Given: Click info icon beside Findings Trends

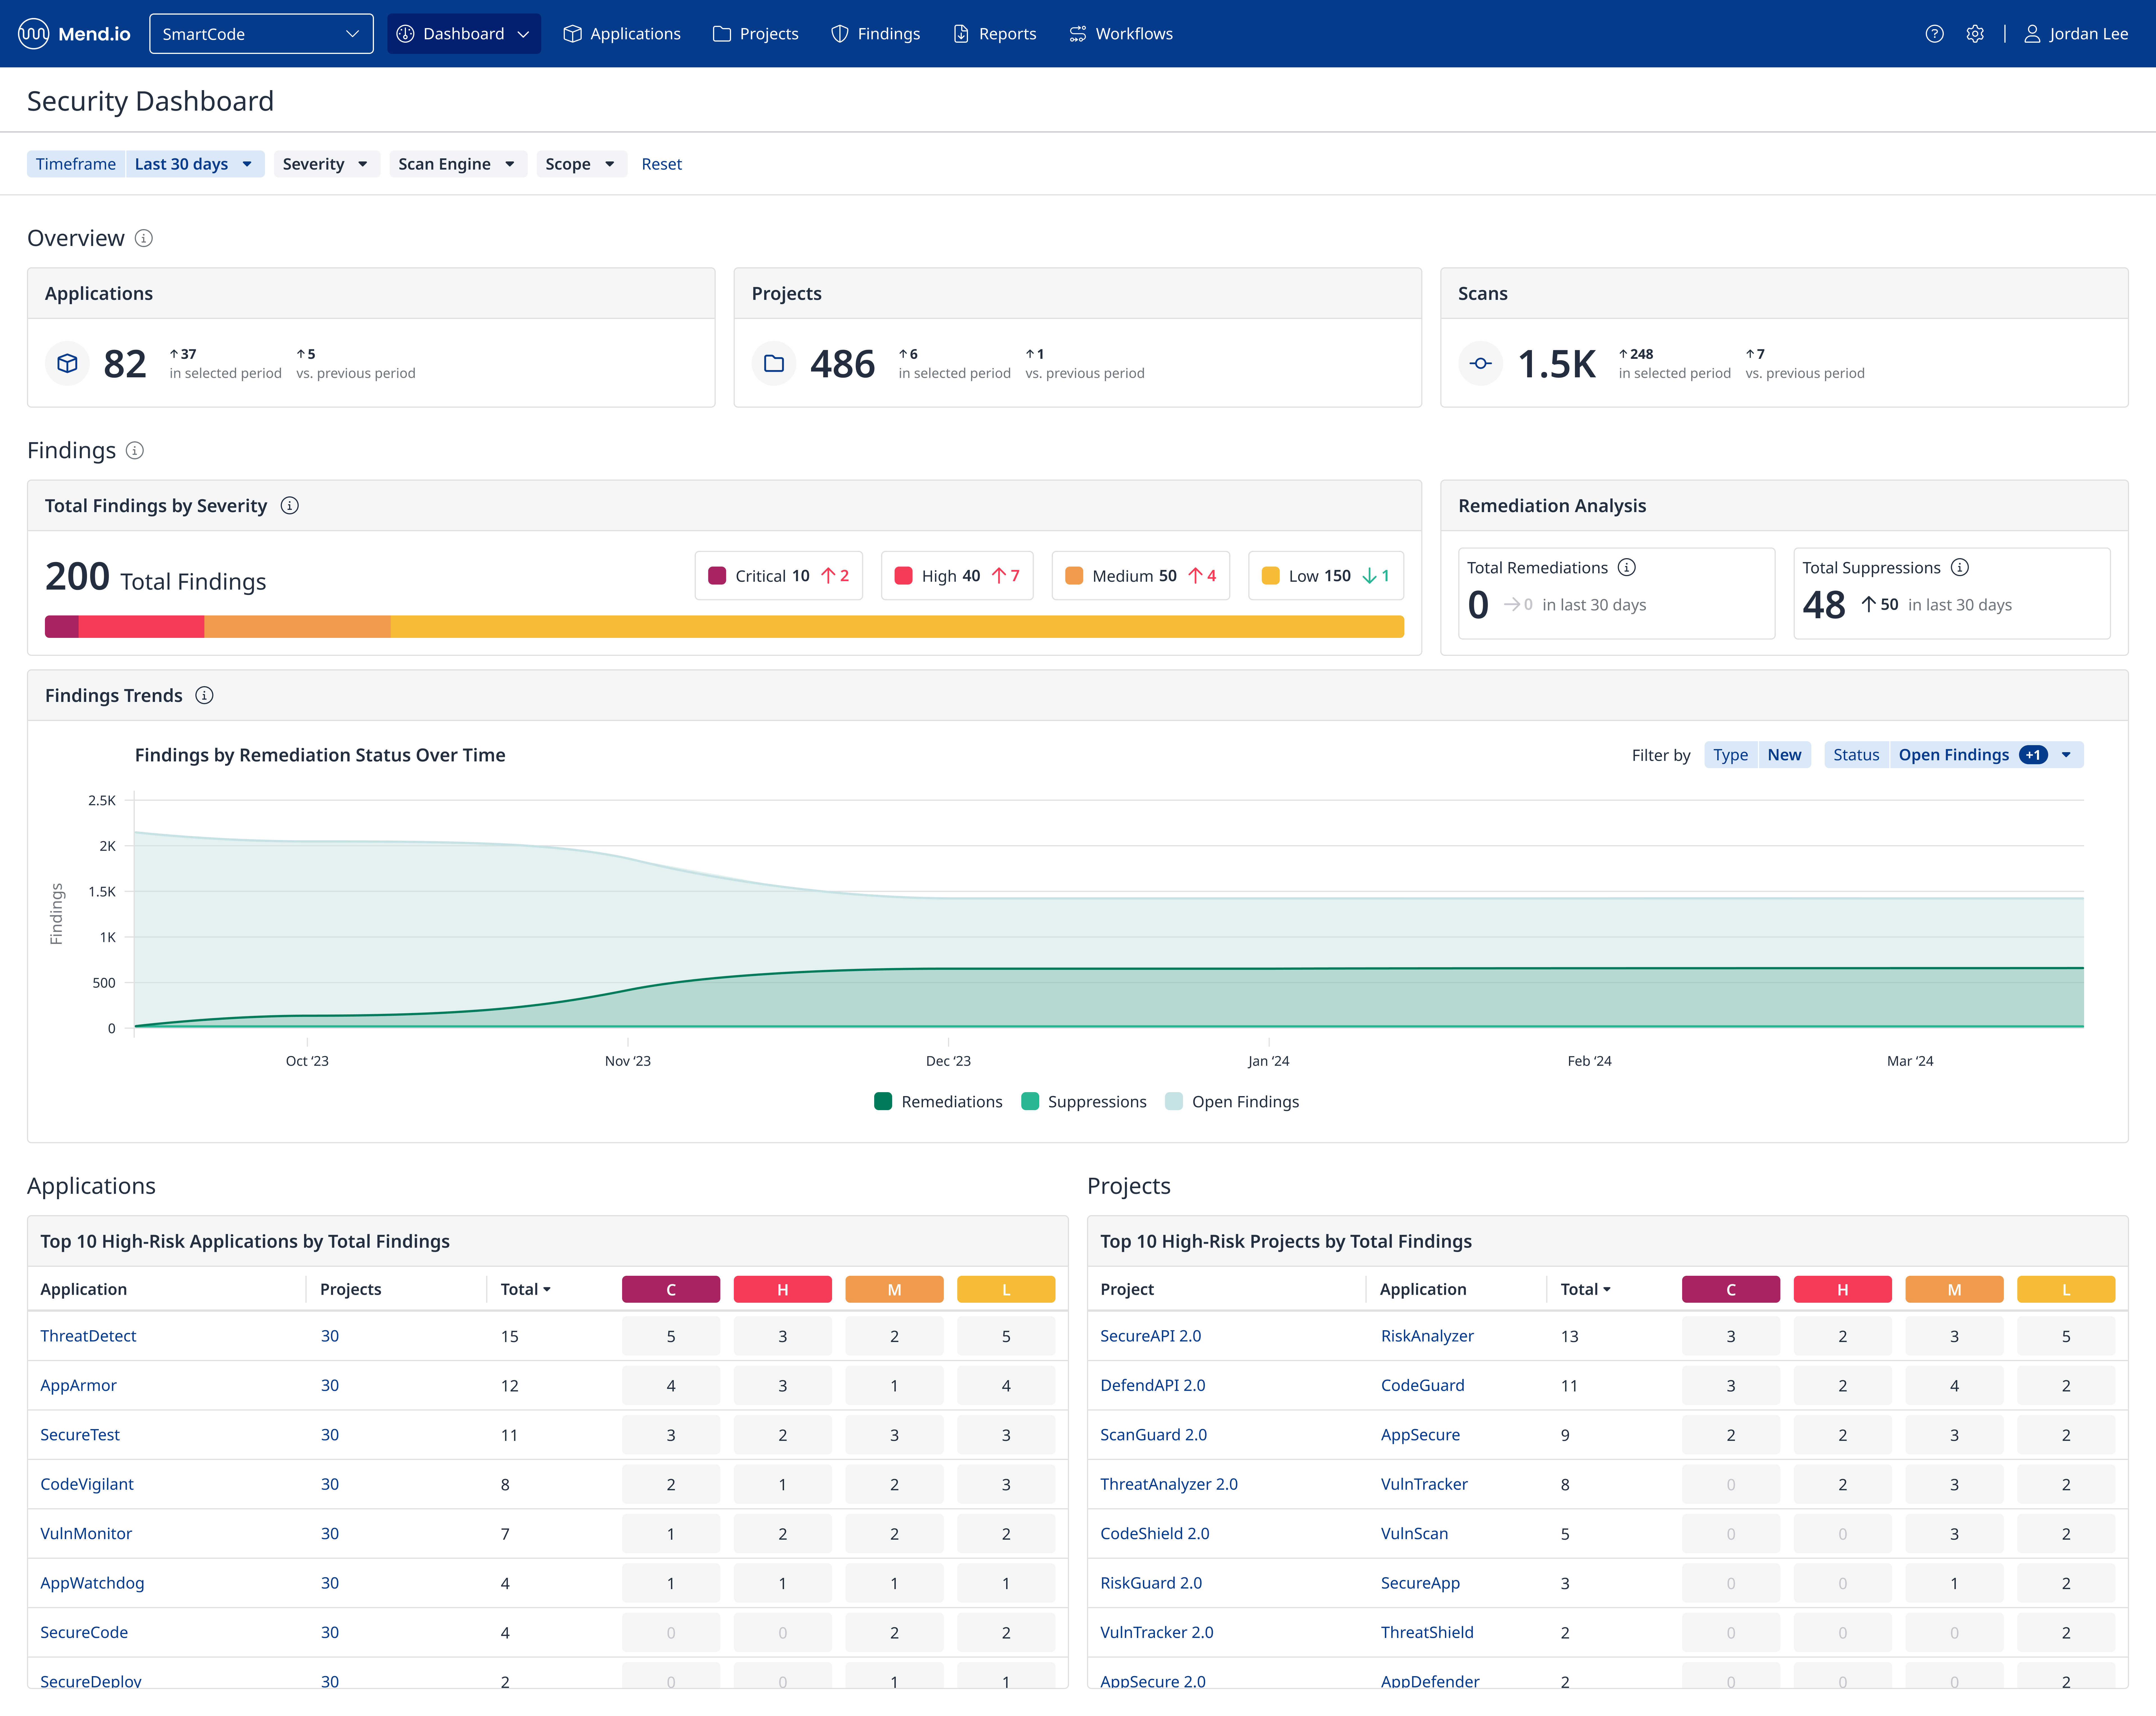Looking at the screenshot, I should (x=204, y=695).
